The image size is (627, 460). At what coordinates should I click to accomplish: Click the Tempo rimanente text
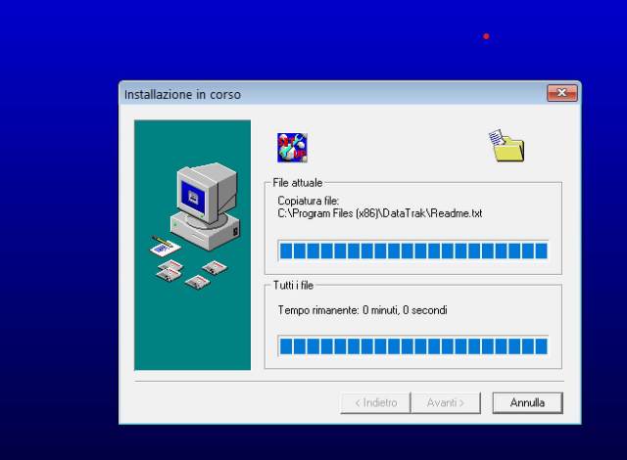[362, 310]
